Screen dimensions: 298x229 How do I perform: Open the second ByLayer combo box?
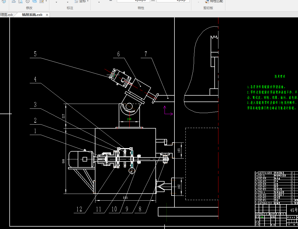[173, 1]
